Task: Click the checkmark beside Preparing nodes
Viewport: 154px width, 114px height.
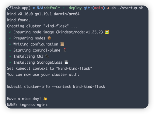Action: (10, 38)
